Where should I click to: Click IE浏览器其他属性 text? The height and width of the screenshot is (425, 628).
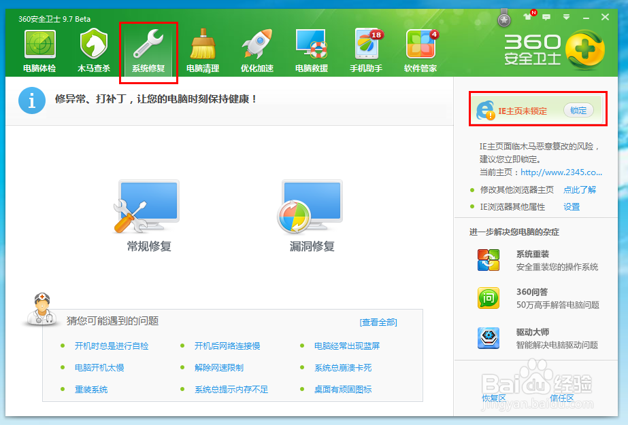pos(512,207)
